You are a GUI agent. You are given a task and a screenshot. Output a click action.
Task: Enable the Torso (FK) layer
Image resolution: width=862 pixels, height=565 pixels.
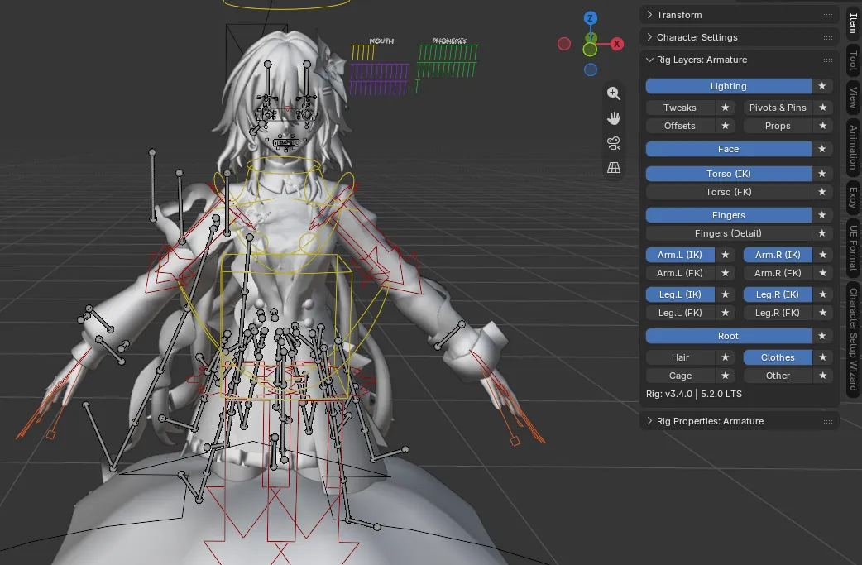pyautogui.click(x=729, y=192)
